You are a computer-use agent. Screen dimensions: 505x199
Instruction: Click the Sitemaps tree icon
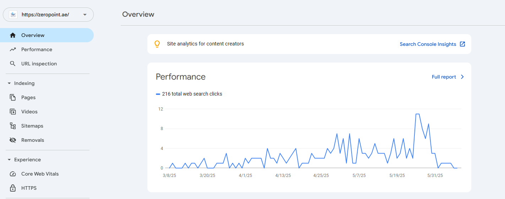pyautogui.click(x=13, y=126)
